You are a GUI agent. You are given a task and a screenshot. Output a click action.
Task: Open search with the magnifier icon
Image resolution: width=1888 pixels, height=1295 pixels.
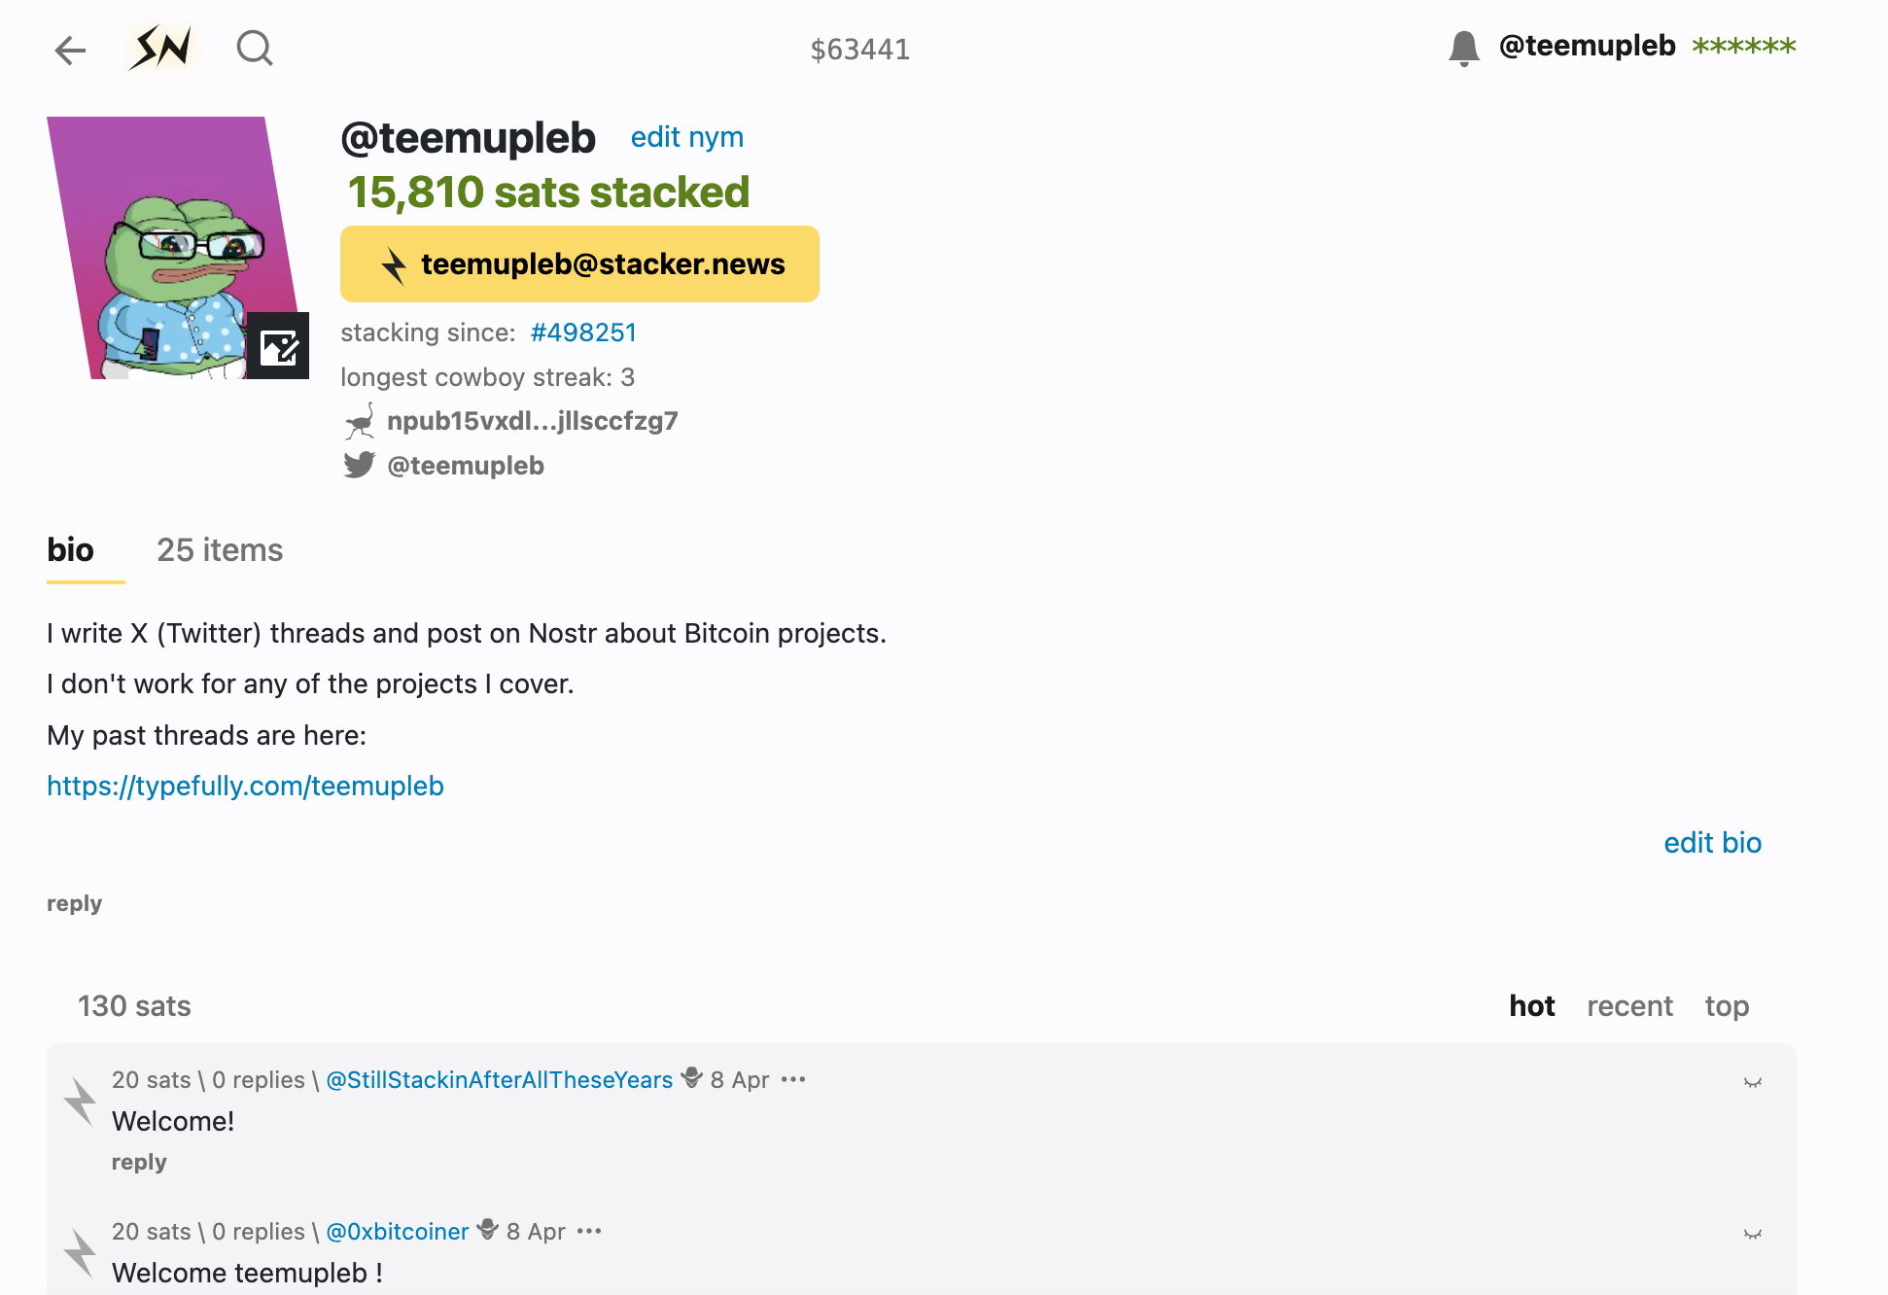coord(255,48)
